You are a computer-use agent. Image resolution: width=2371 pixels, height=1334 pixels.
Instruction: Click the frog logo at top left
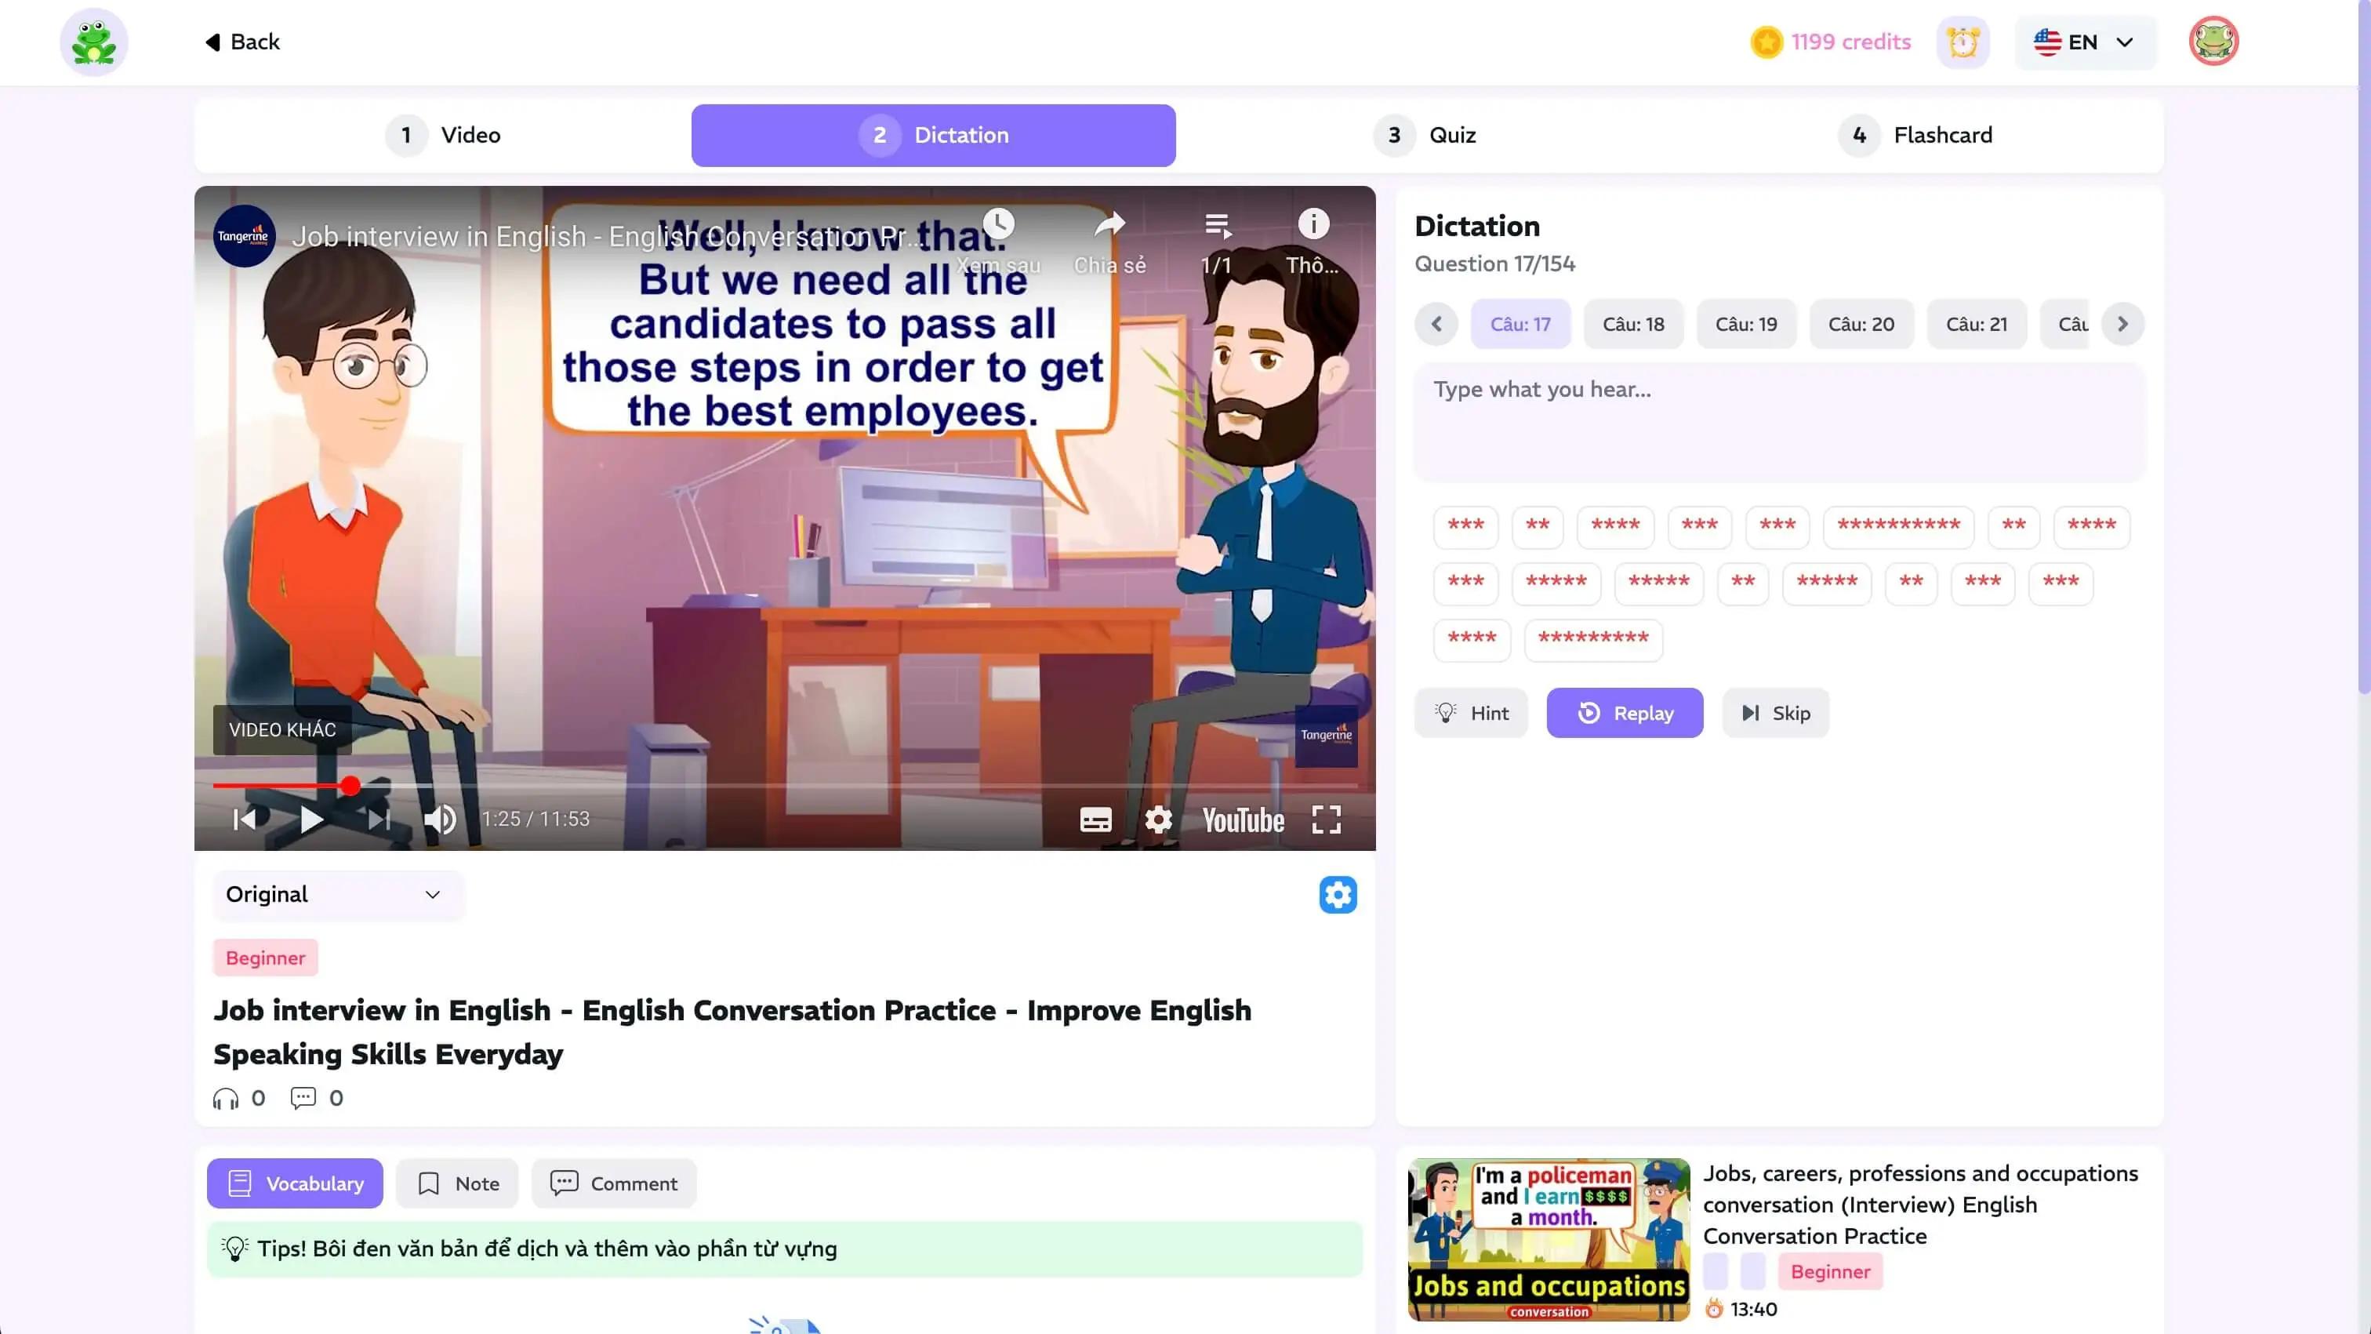pos(94,42)
